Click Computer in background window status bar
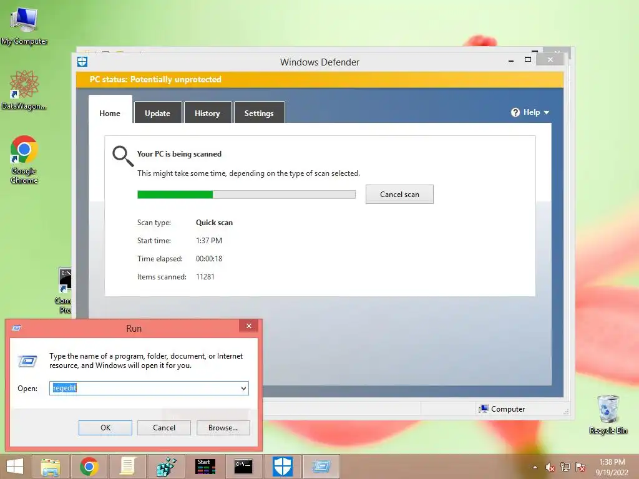Screen dimensions: 639x479 [502, 409]
